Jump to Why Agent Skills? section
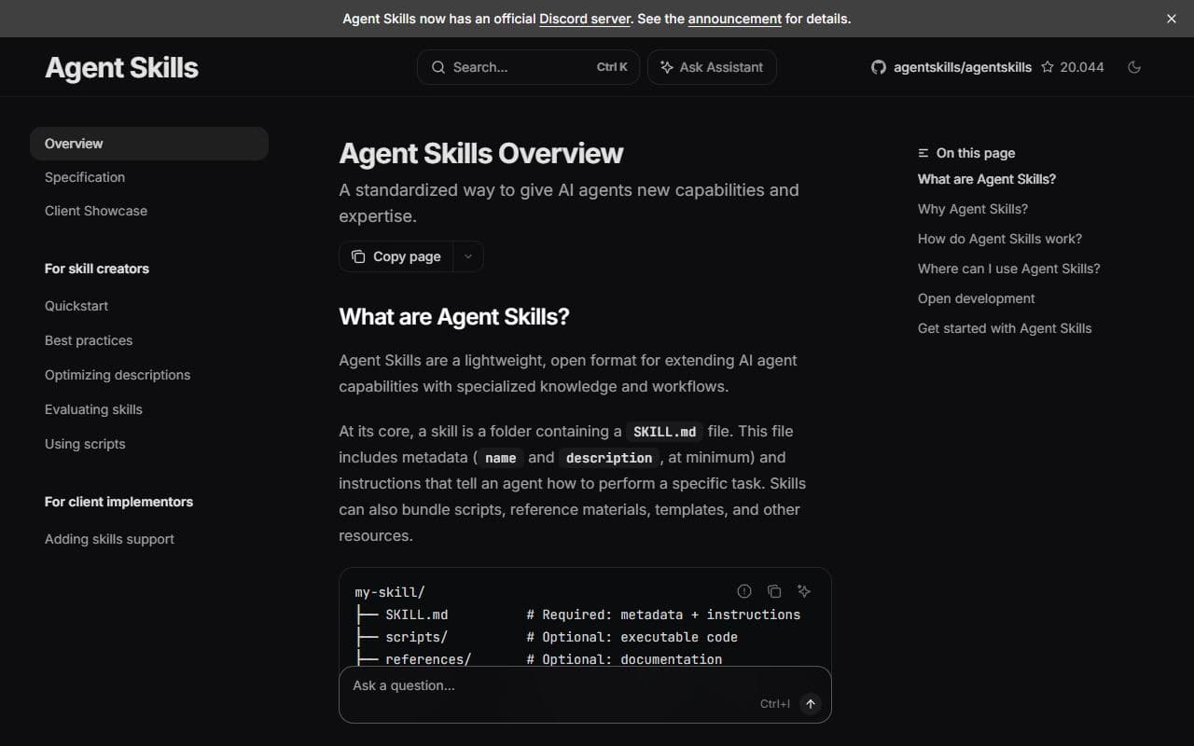This screenshot has width=1194, height=746. pos(973,209)
